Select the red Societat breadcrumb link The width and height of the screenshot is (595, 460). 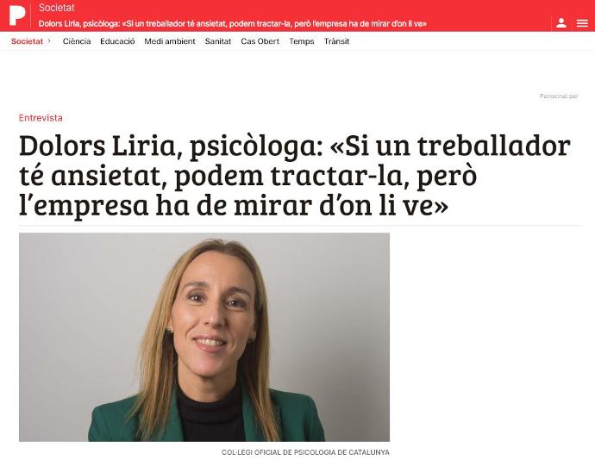(27, 41)
